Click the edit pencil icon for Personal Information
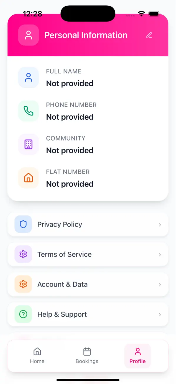 [x=149, y=35]
